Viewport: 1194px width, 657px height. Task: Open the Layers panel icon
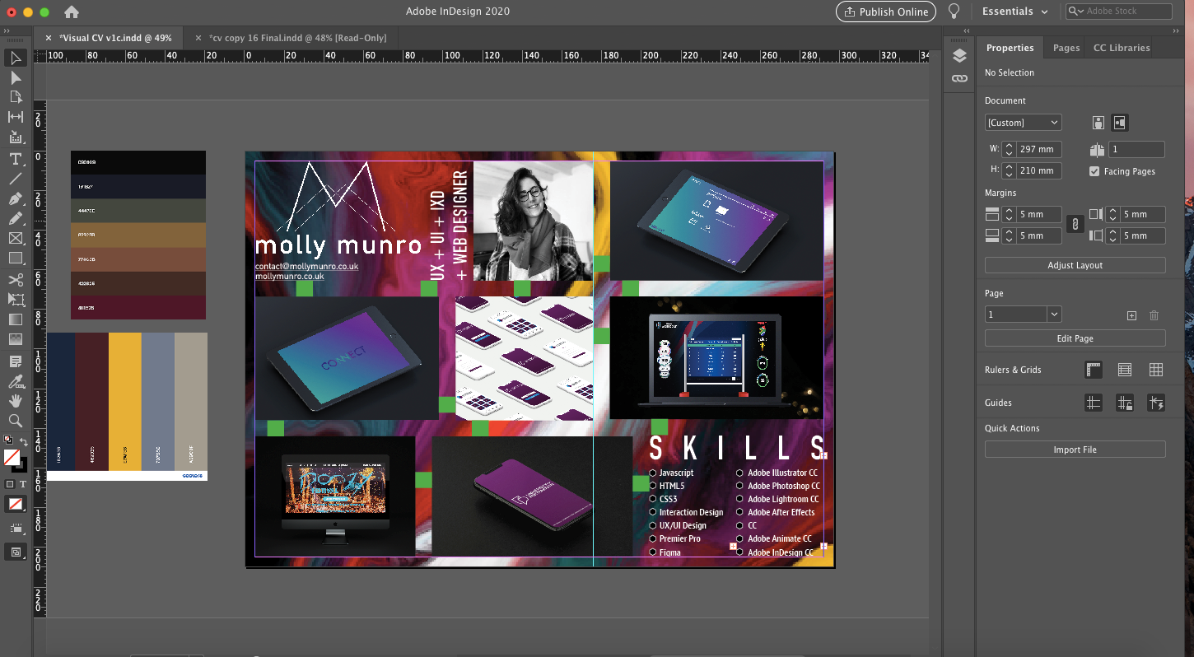[x=959, y=56]
